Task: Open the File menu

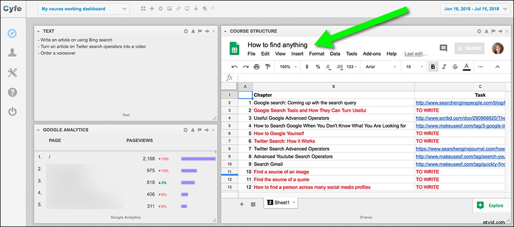Action: pyautogui.click(x=251, y=54)
